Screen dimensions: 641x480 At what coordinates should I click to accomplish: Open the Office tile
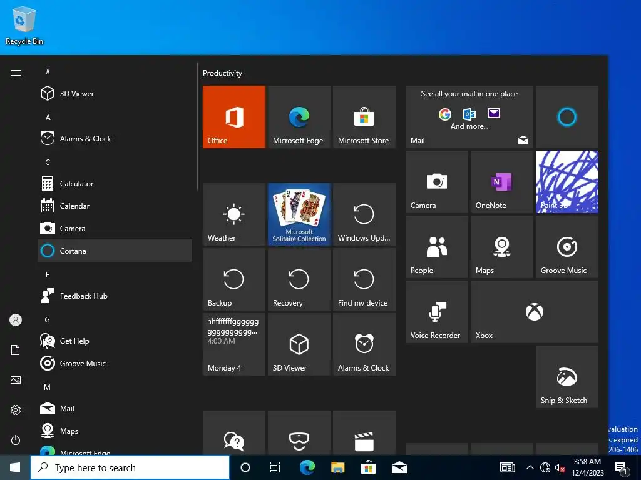tap(234, 117)
